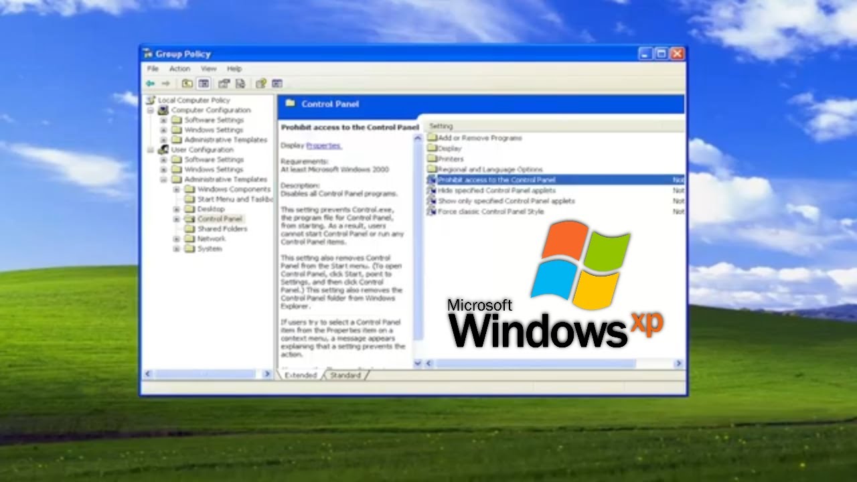Click the folder icon in the Control Panel header

pos(290,104)
